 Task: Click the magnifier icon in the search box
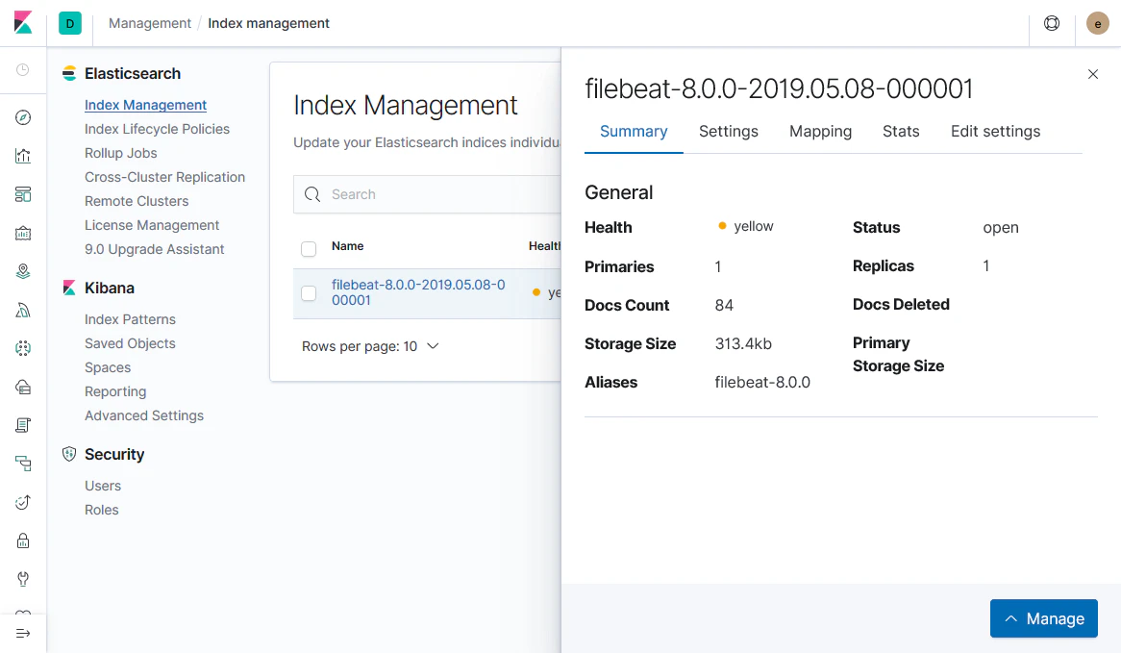point(312,194)
